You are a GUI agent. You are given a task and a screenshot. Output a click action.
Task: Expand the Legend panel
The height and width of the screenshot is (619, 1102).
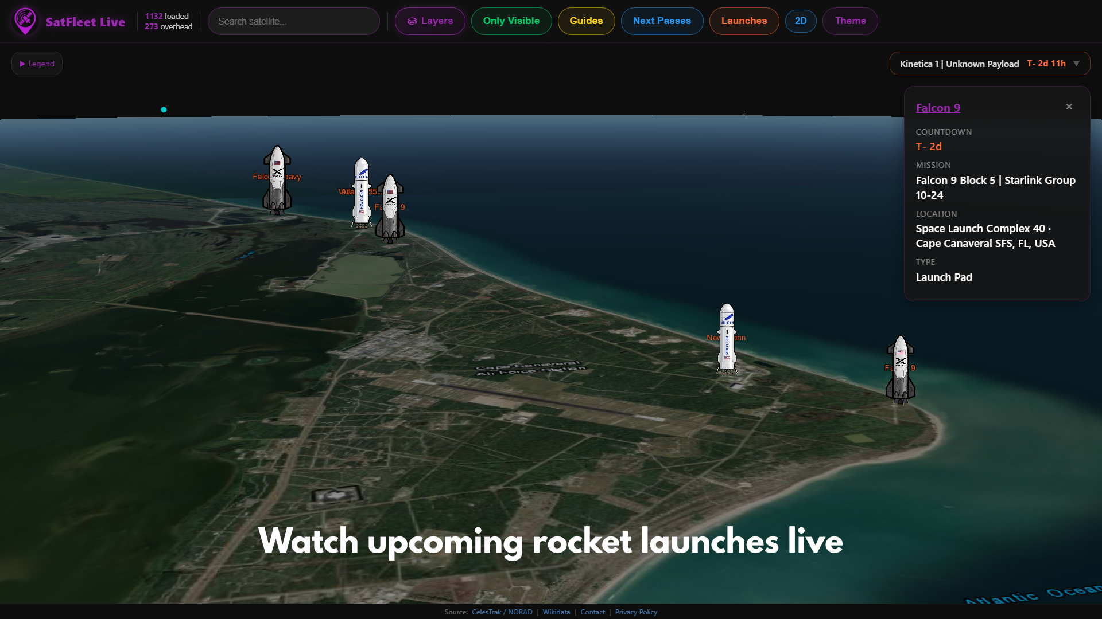click(x=37, y=64)
